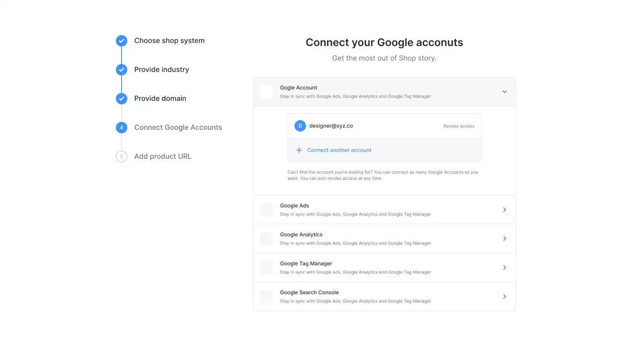Select the step 5 circle indicator
The width and height of the screenshot is (632, 346).
(122, 157)
